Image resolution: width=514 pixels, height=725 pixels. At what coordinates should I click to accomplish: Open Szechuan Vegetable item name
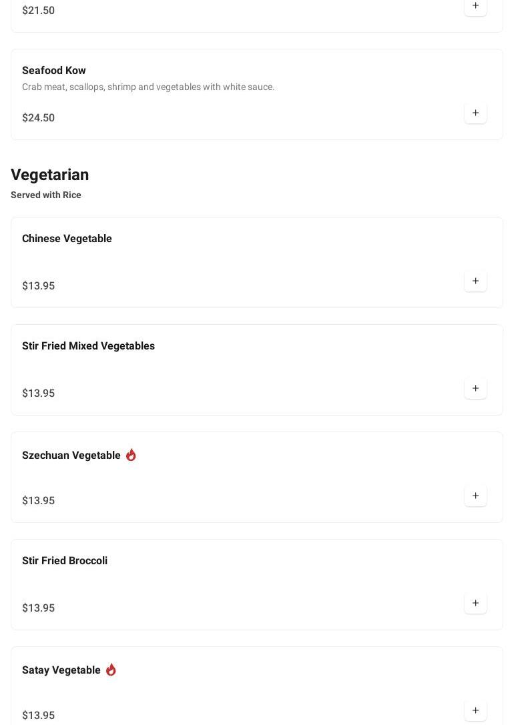pyautogui.click(x=71, y=455)
